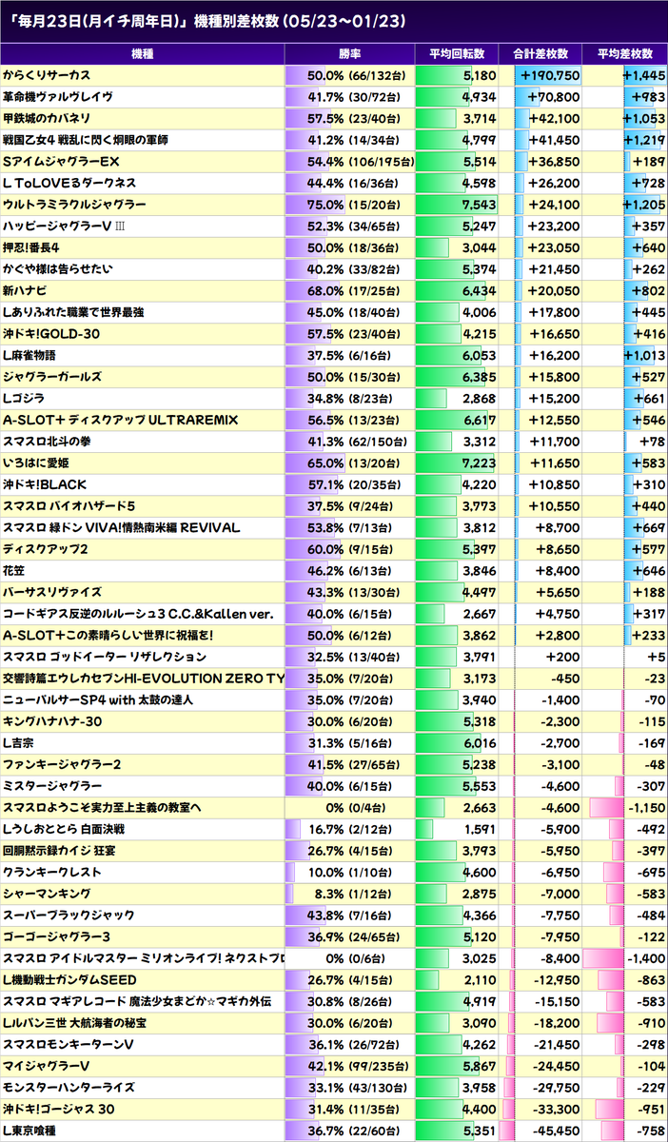
Task: Select the 1,591 average spins value
Action: click(479, 830)
